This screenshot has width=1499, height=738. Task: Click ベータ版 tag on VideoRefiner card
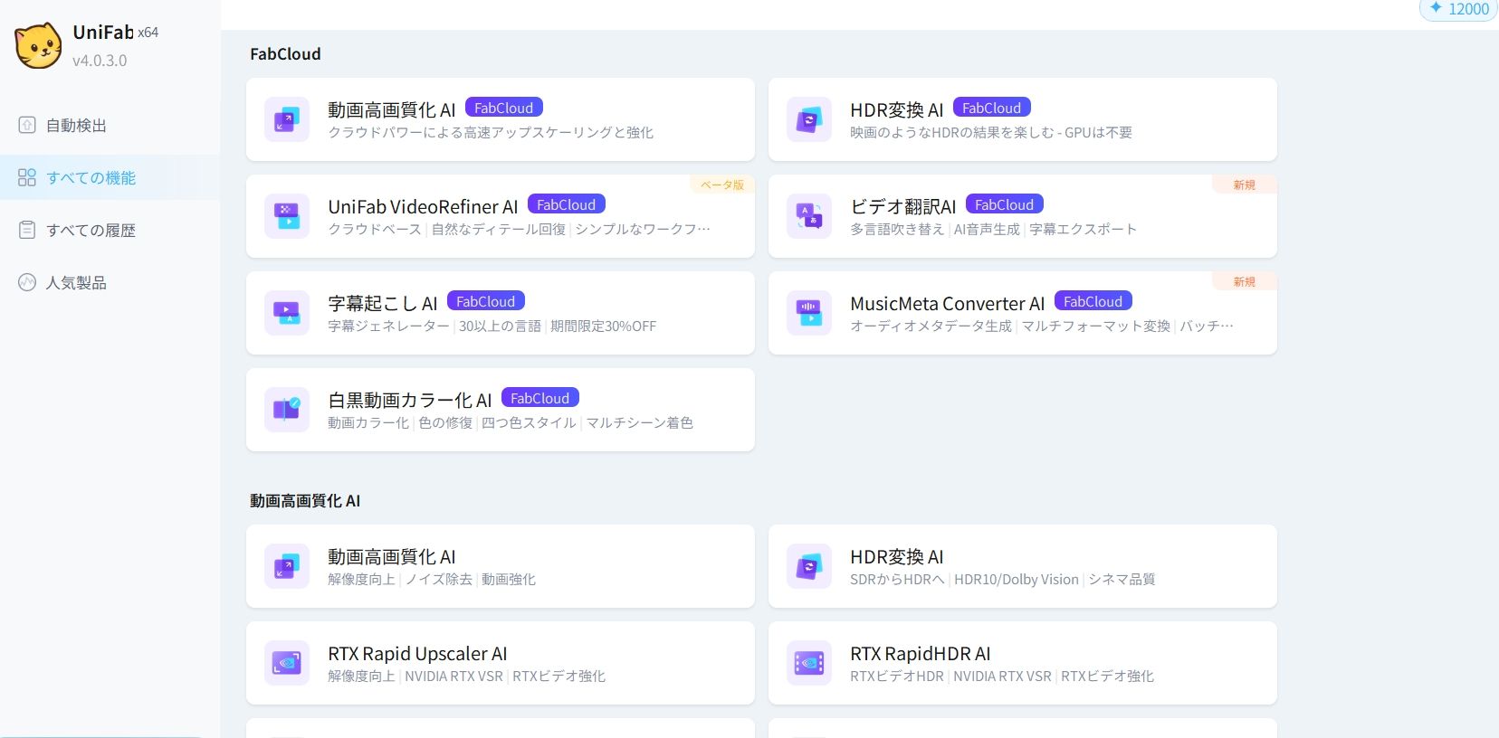click(x=722, y=184)
